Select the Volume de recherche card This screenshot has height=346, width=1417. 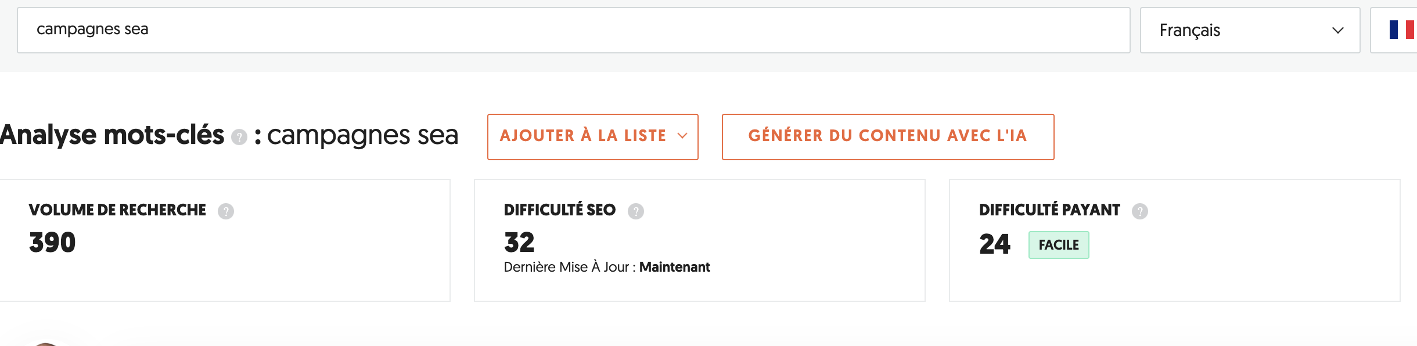pos(225,241)
